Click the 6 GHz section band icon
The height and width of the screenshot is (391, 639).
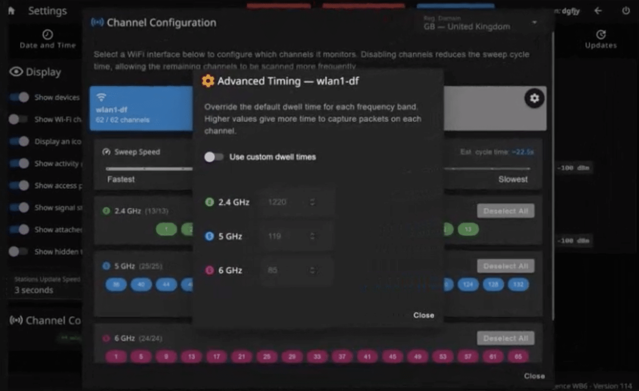coord(106,338)
